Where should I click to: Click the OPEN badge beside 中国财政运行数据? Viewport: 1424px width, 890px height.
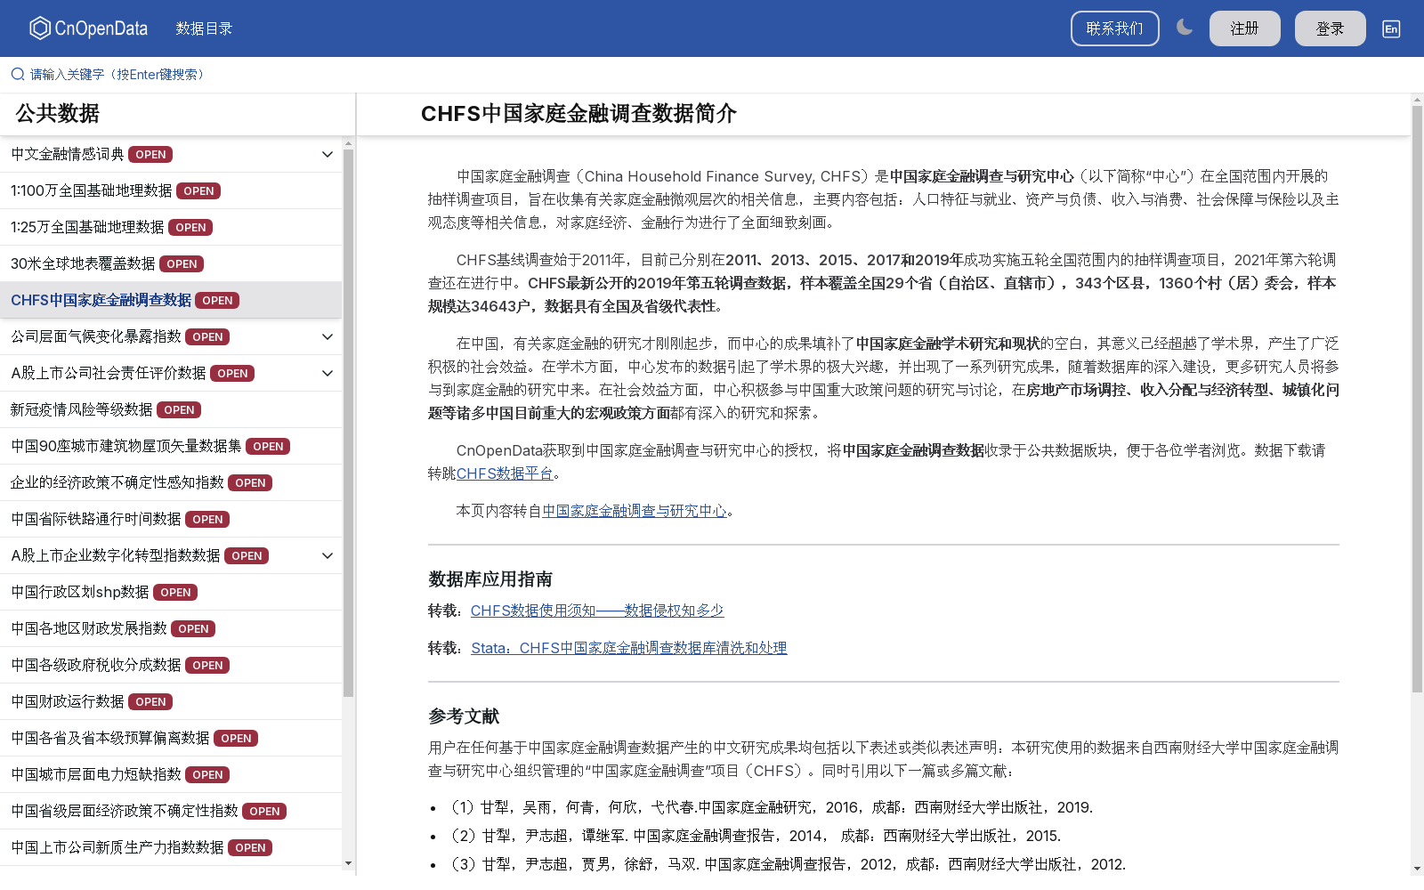tap(150, 701)
